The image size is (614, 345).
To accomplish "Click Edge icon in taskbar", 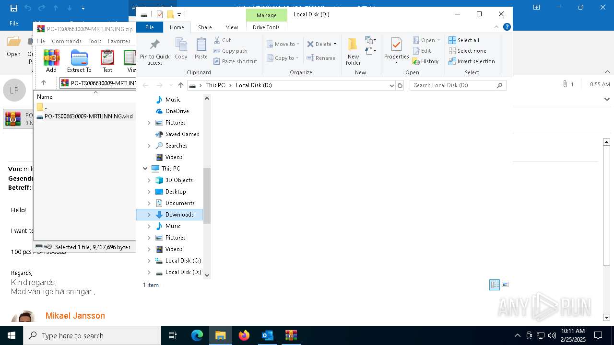I will coord(197,335).
